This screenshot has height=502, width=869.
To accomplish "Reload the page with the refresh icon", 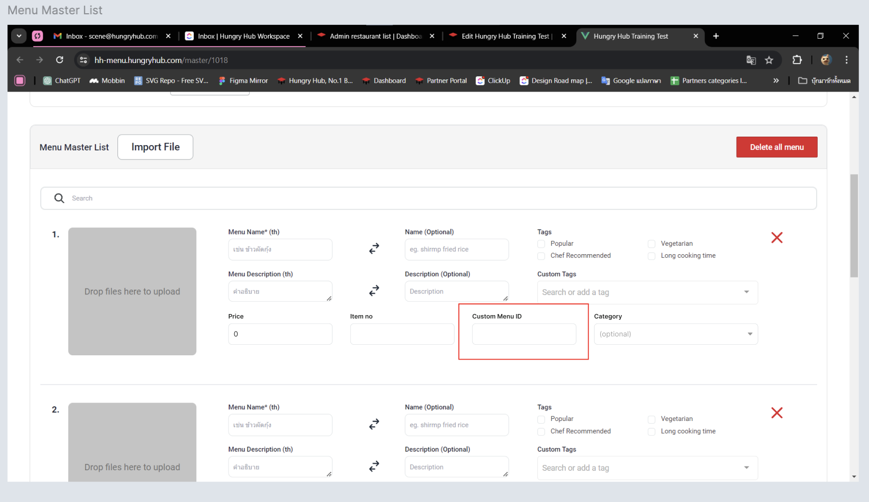I will pyautogui.click(x=60, y=60).
